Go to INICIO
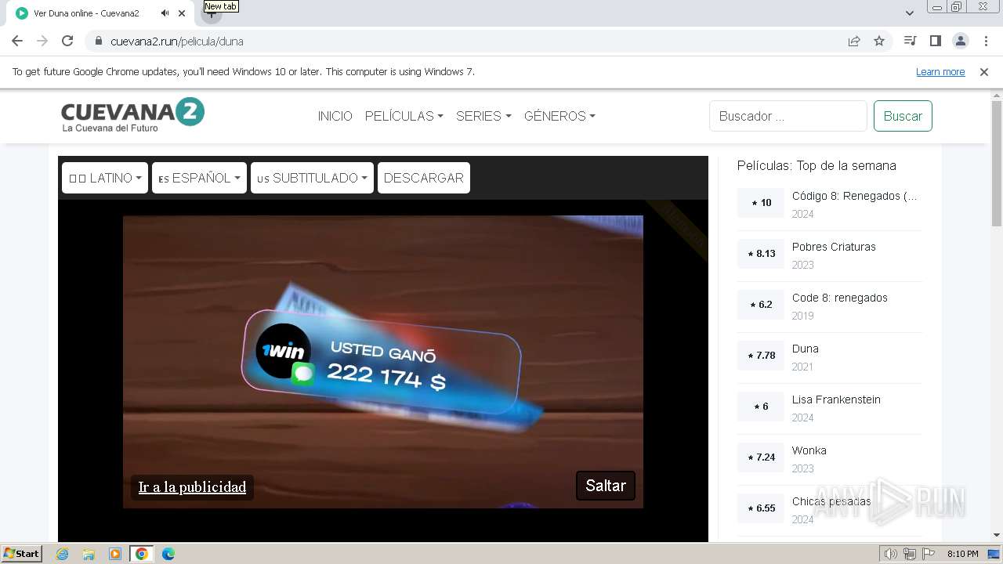 click(x=335, y=116)
